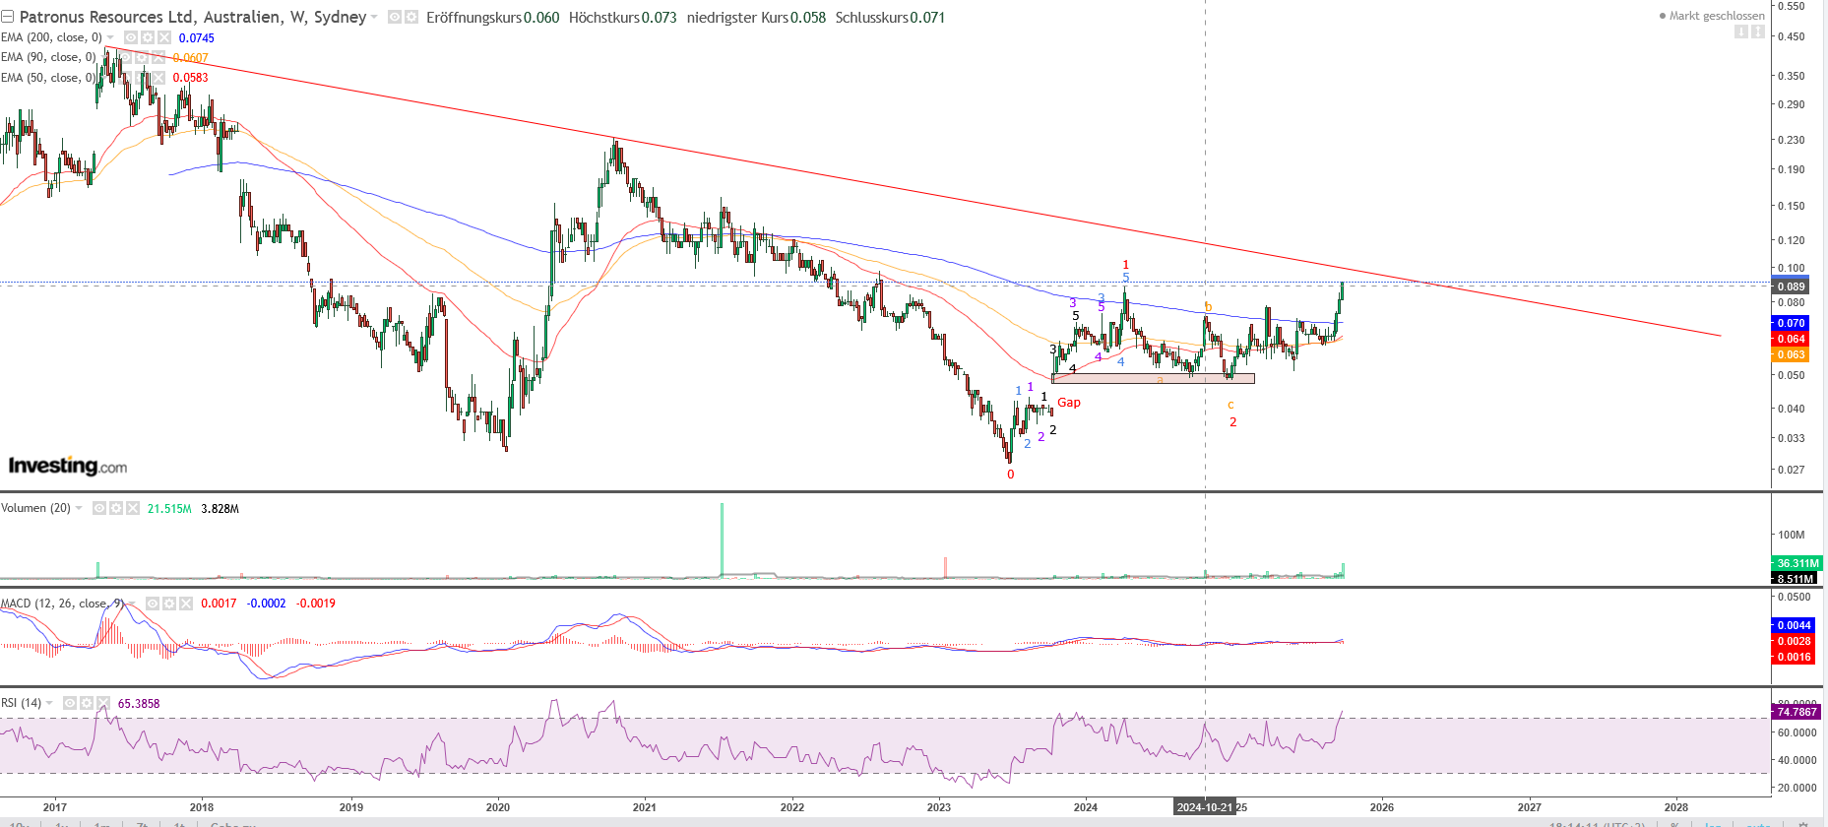Expand the Patronus Resources symbol dropdown arrow

374,18
